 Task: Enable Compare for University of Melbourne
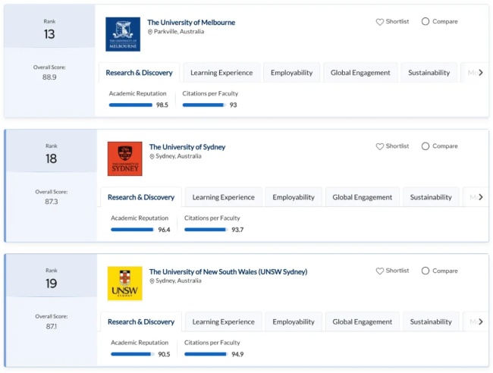pyautogui.click(x=425, y=22)
